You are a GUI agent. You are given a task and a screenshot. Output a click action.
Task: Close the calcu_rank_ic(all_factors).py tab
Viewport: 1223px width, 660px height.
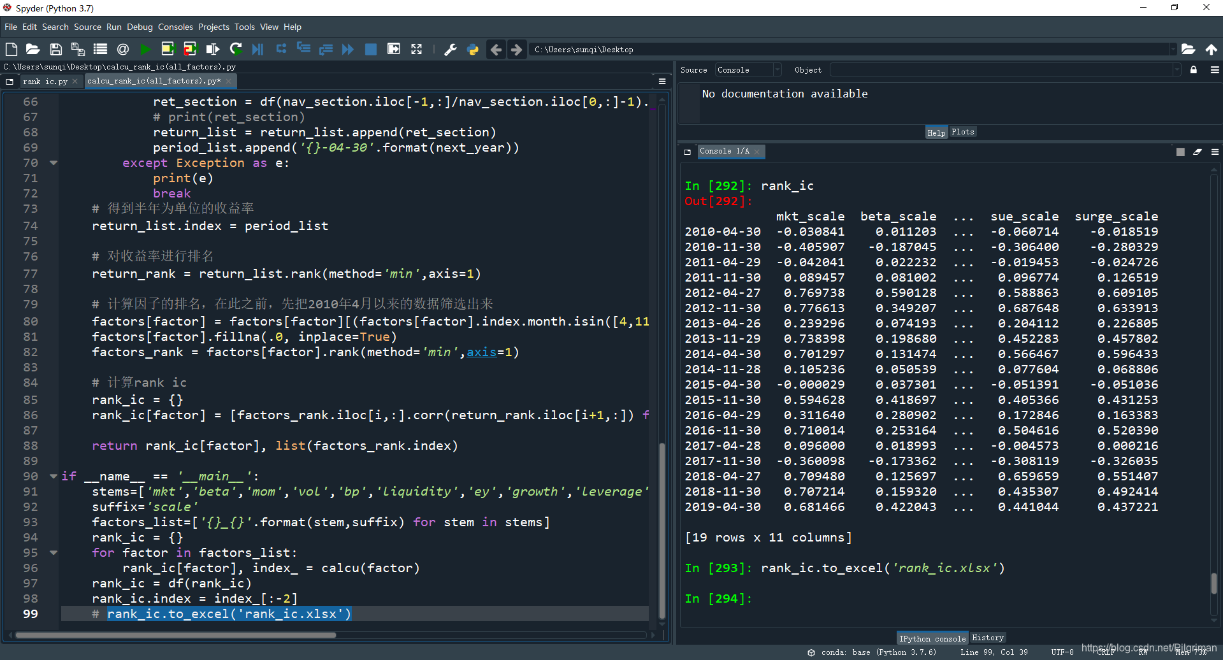pos(228,82)
